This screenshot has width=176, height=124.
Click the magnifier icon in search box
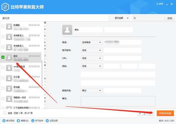click(135, 18)
